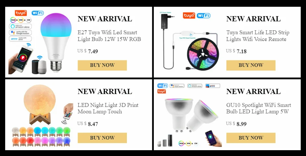306x156 pixels.
Task: Click the WiFi badge beside E27 bulb
Action: [x=37, y=13]
